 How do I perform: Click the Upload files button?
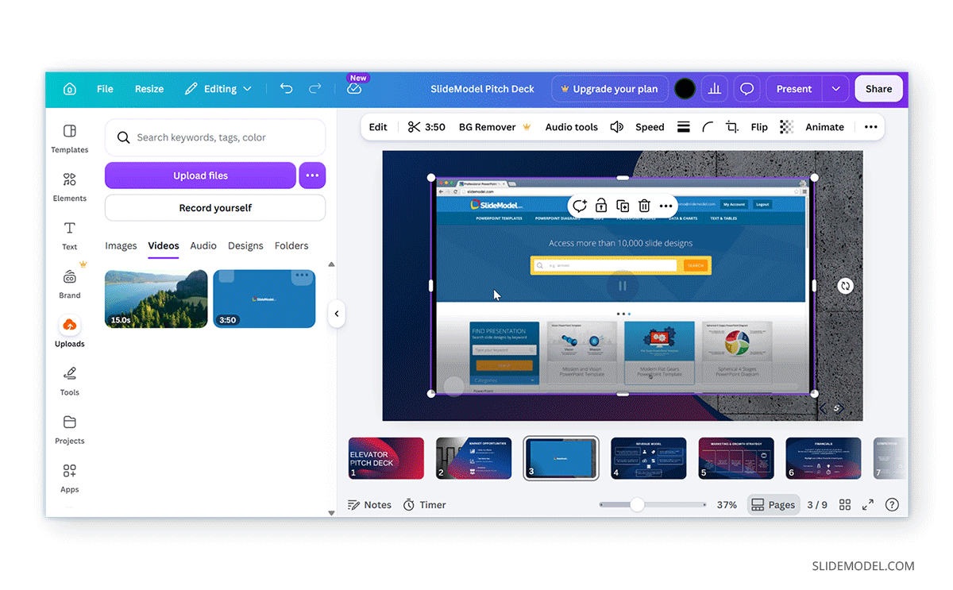tap(200, 175)
